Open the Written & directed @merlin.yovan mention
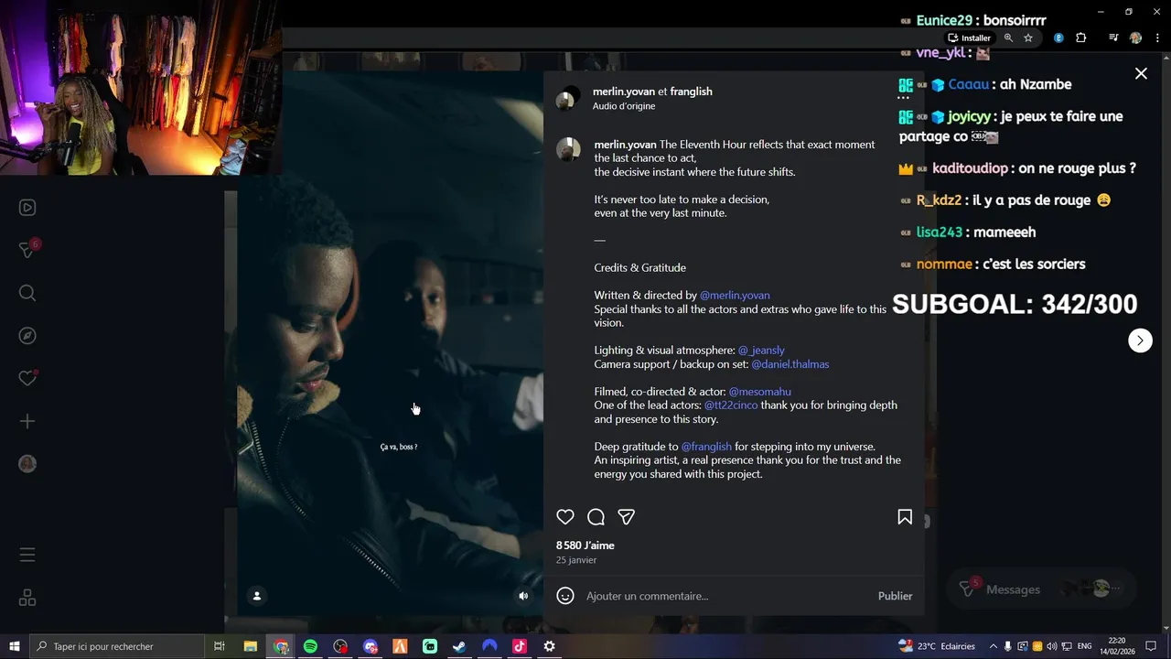Screen dimensions: 1171x659 coord(735,296)
